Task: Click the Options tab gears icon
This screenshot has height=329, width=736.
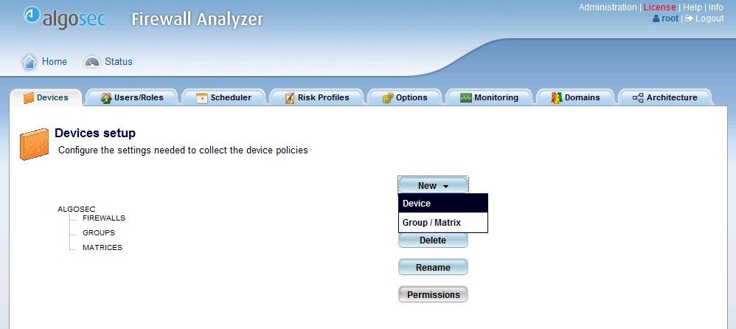Action: (388, 98)
